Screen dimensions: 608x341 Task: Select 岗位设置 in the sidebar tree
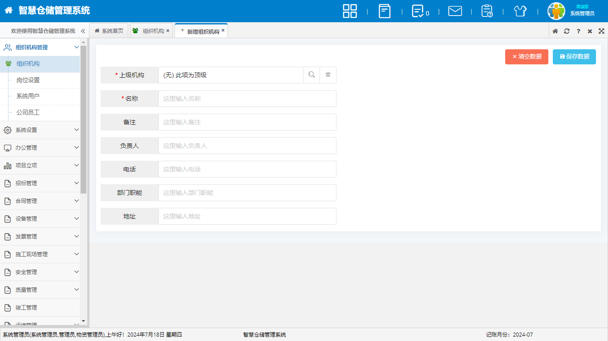point(28,80)
